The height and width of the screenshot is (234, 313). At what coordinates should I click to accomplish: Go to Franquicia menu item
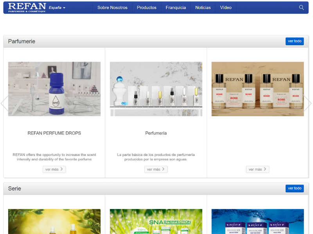[x=176, y=7]
